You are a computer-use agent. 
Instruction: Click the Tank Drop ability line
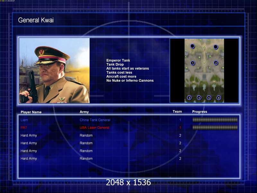(x=115, y=65)
